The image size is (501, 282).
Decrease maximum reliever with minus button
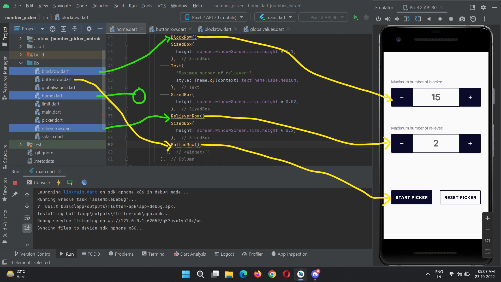402,143
